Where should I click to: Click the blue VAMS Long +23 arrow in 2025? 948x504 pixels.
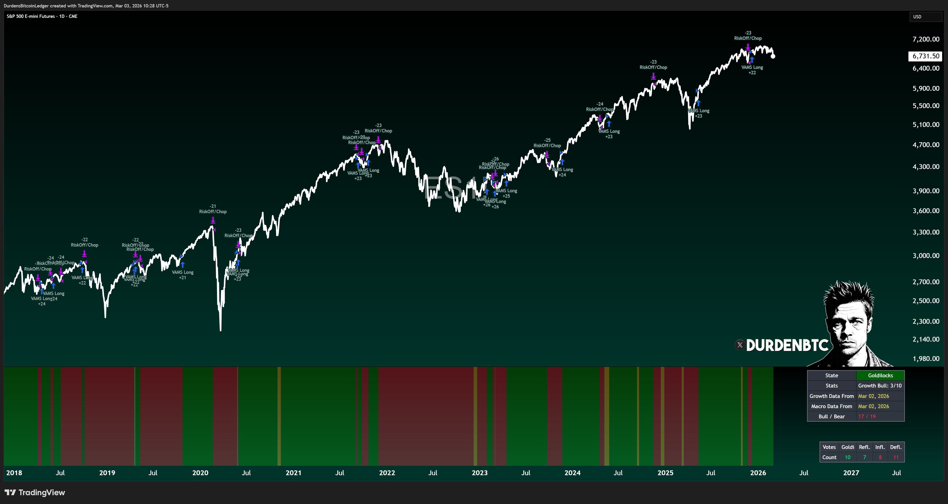coord(698,103)
